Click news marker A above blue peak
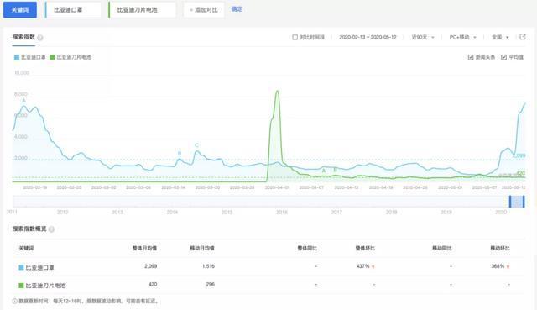This screenshot has height=310, width=537. pyautogui.click(x=24, y=101)
